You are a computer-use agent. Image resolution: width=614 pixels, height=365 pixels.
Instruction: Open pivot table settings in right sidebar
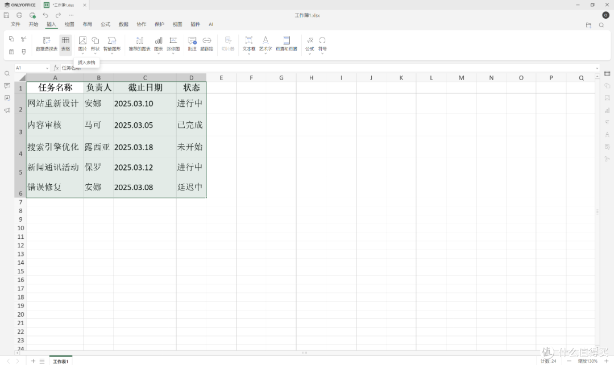607,147
